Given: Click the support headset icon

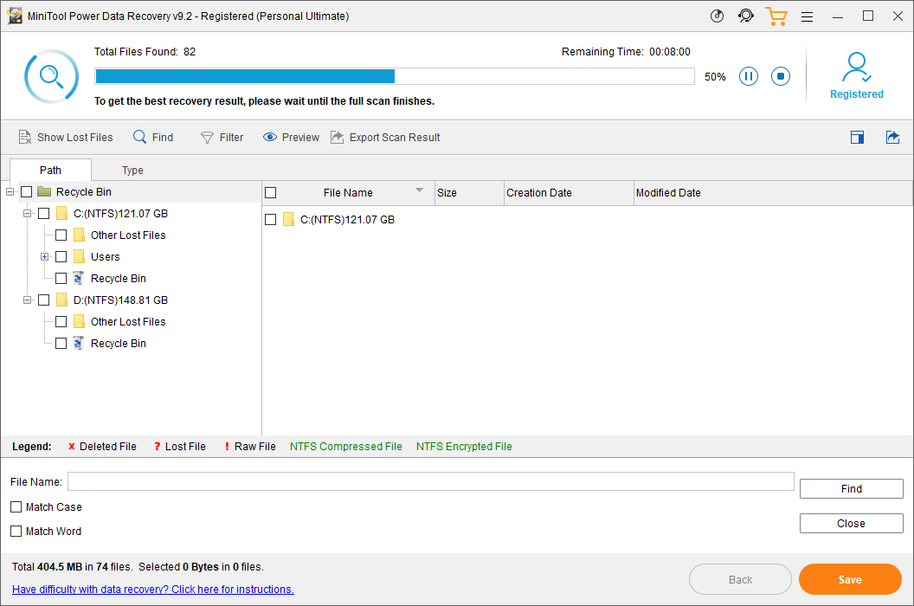Looking at the screenshot, I should point(745,16).
